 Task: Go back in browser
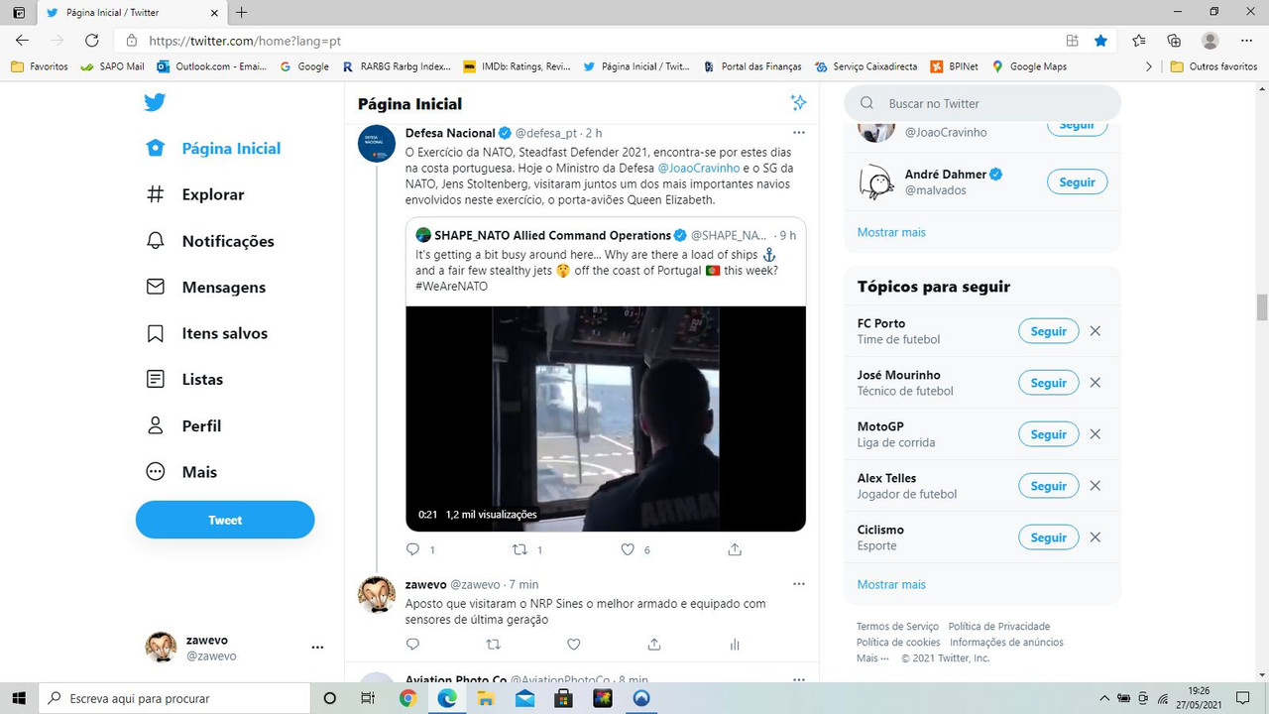[22, 41]
